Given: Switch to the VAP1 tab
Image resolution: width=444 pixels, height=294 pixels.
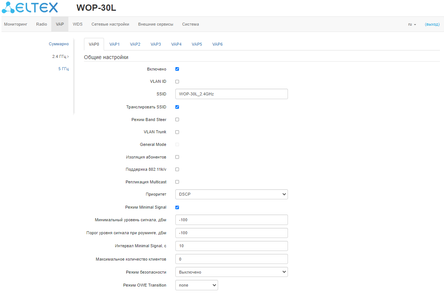Looking at the screenshot, I should [x=114, y=44].
